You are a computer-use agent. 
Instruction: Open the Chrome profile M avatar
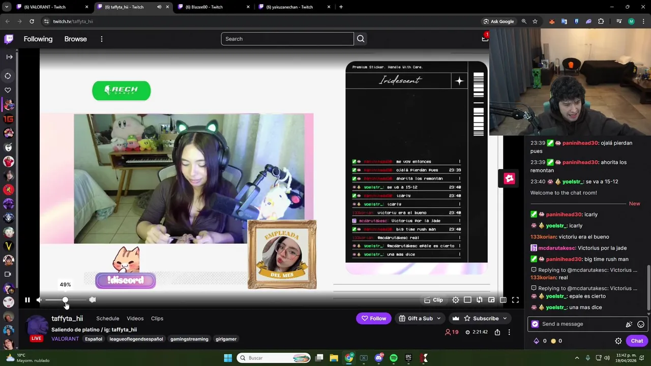tap(631, 21)
